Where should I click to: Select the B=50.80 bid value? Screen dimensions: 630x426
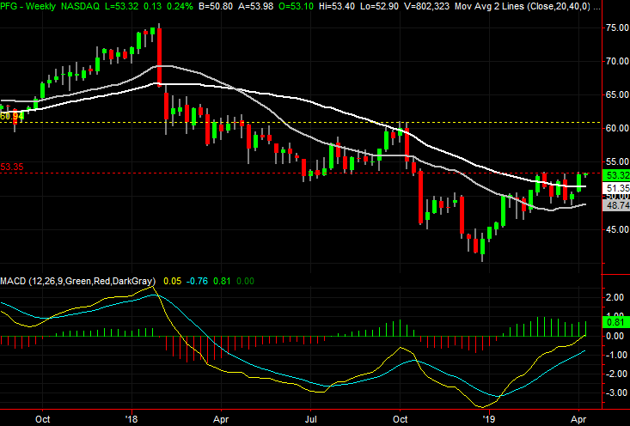coord(217,6)
